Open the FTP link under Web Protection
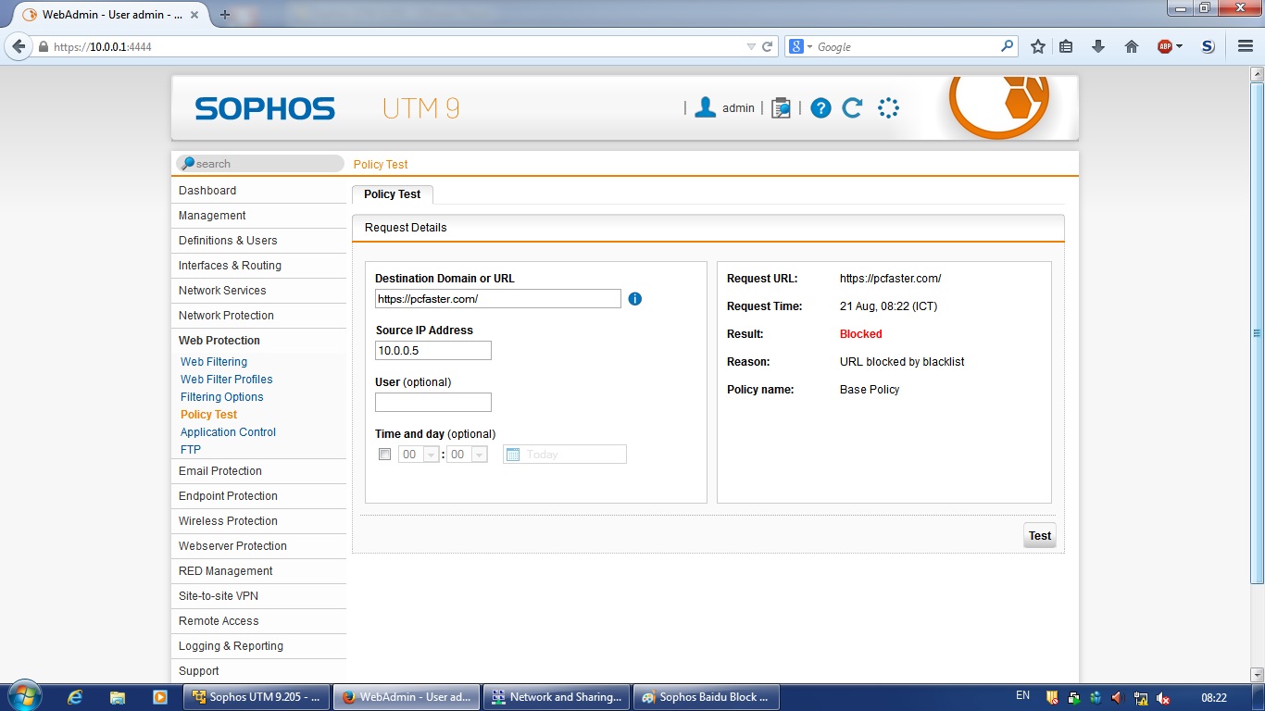Image resolution: width=1265 pixels, height=711 pixels. pos(191,450)
